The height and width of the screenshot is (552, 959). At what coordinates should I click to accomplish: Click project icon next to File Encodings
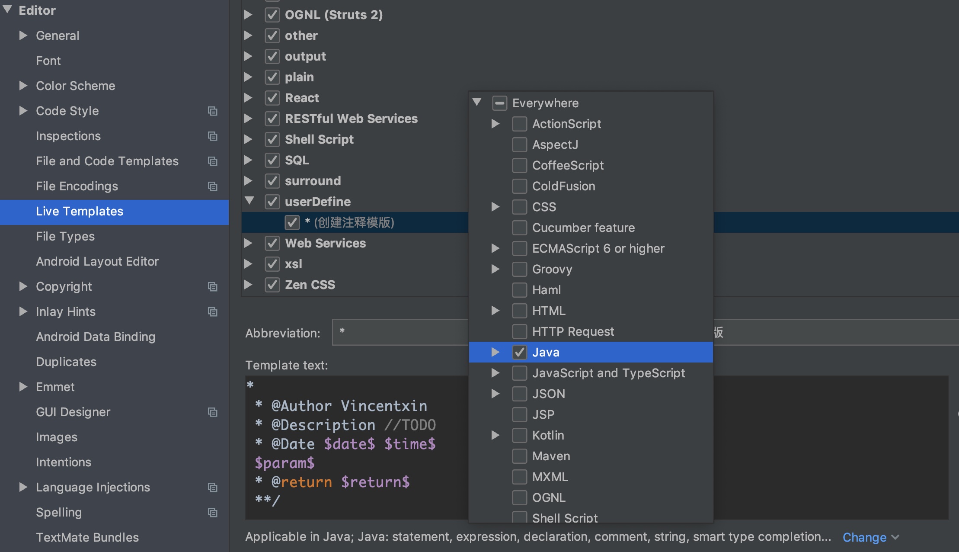pos(212,186)
